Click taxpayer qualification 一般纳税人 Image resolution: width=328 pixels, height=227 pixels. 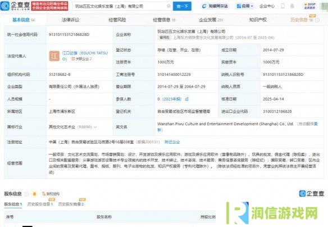tap(272, 87)
